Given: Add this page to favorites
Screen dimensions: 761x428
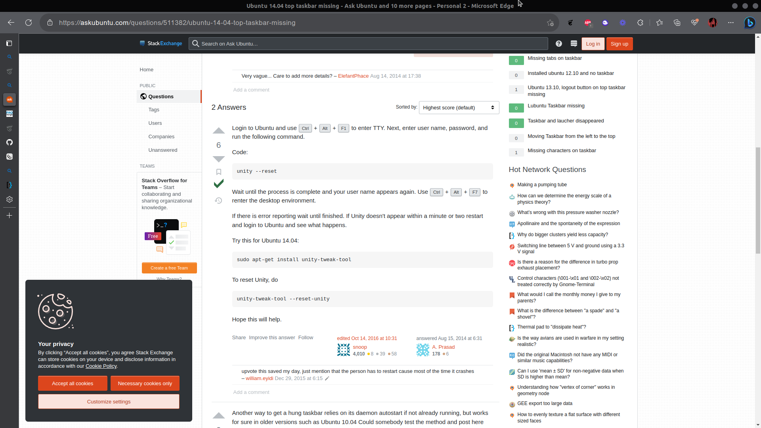Looking at the screenshot, I should tap(550, 23).
